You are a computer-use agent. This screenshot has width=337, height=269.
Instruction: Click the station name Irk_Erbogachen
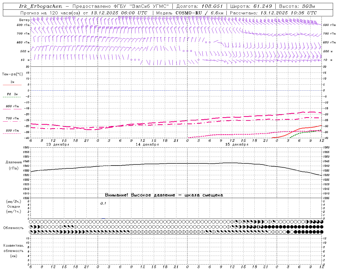pos(41,6)
